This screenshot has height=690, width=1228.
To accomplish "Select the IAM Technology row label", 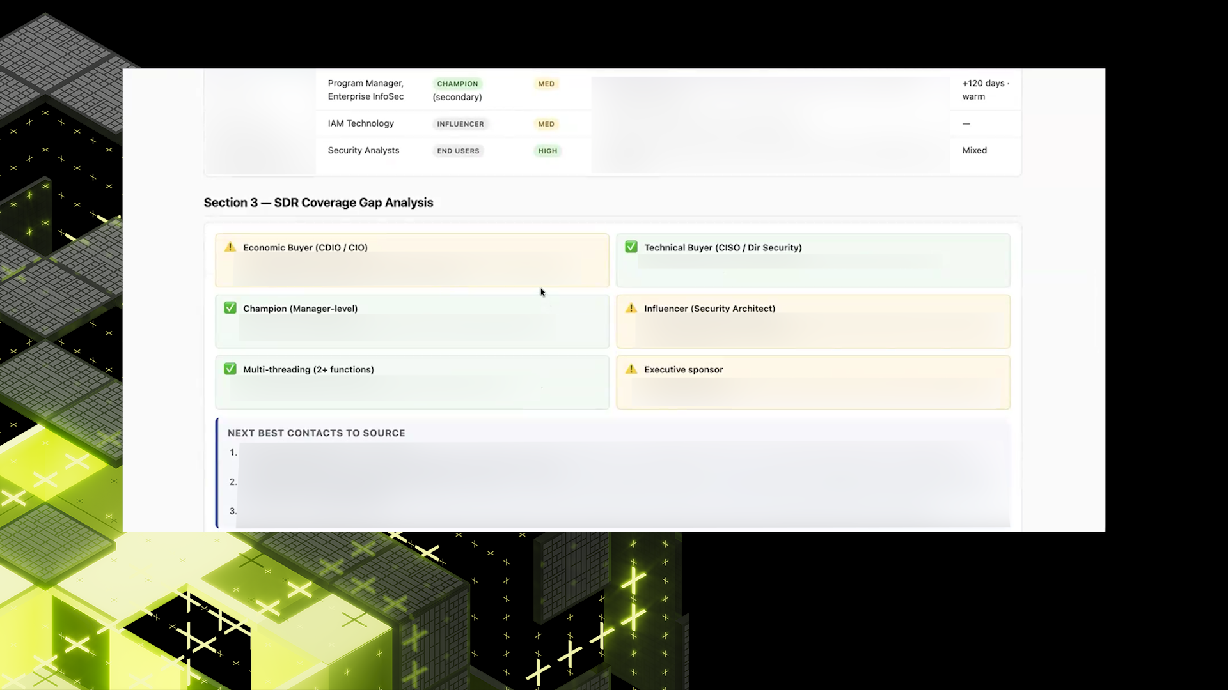I will (361, 123).
